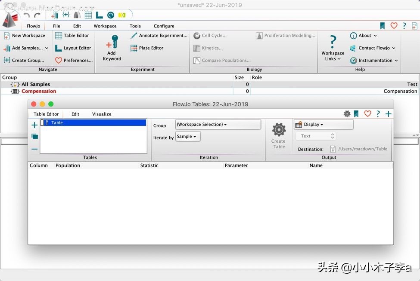
Task: Open Group Workspace Selection dropdown
Action: click(x=218, y=125)
